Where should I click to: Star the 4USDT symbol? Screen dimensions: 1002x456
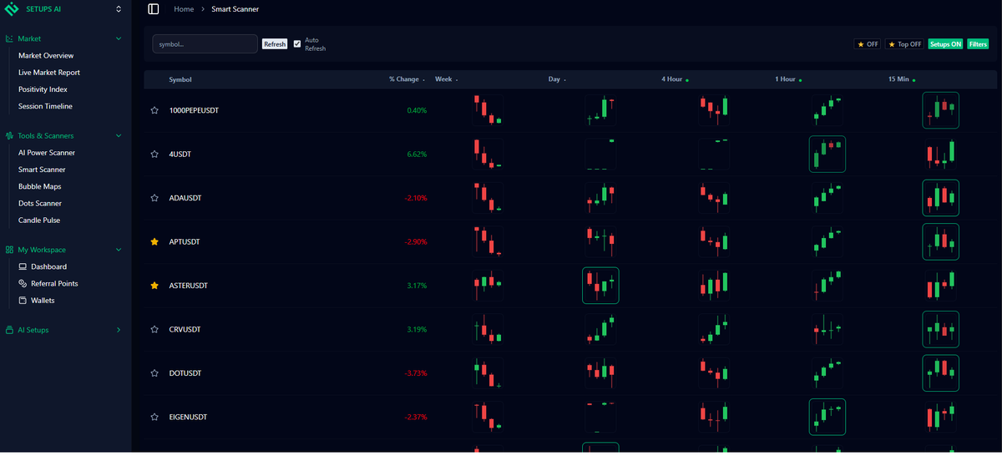(154, 155)
